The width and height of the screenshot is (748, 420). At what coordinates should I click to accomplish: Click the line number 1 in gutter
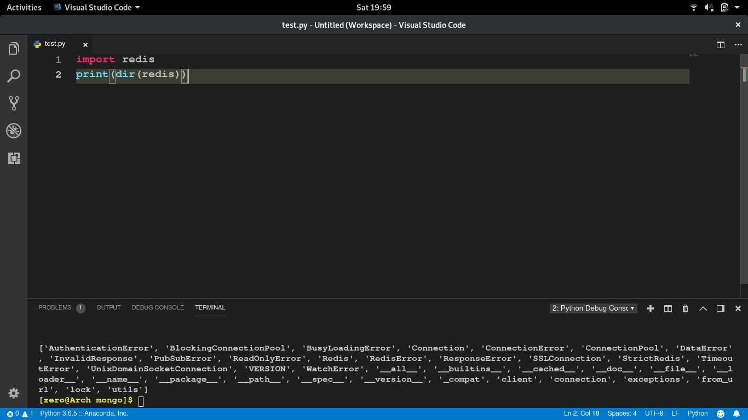pyautogui.click(x=58, y=59)
